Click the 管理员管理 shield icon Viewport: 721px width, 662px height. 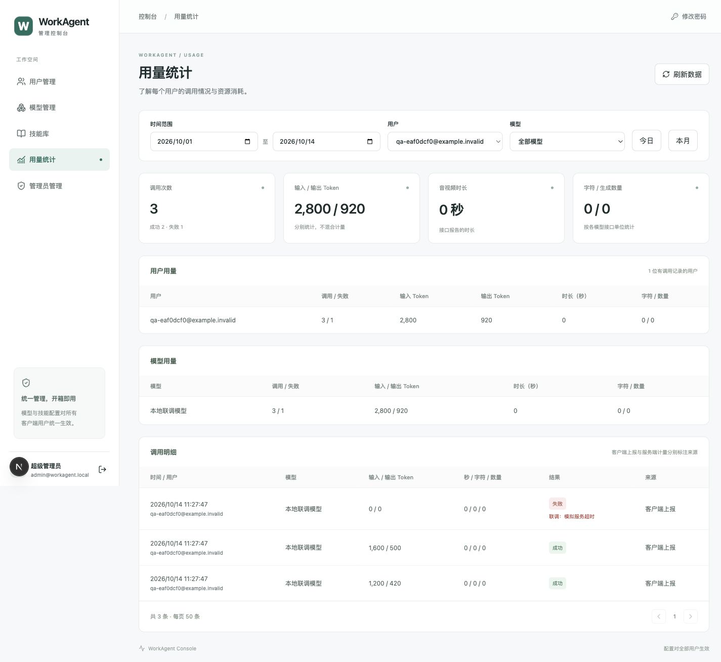[x=21, y=186]
